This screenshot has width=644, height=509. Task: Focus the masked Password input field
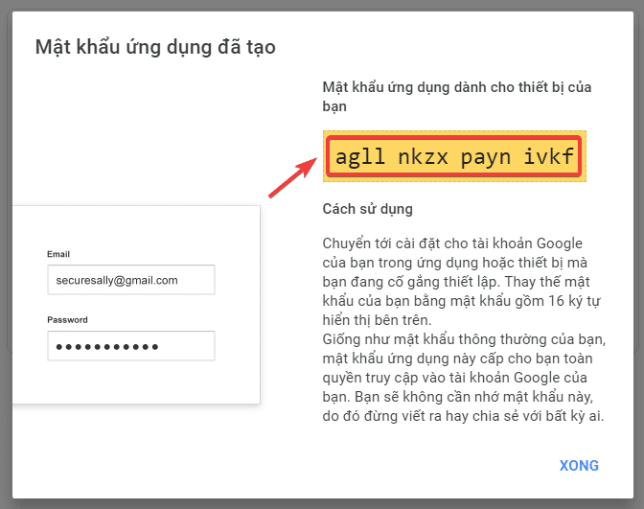tap(130, 346)
